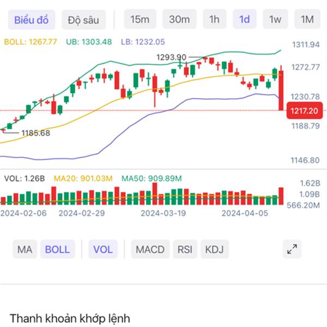Toggle the VOL indicator

102,250
